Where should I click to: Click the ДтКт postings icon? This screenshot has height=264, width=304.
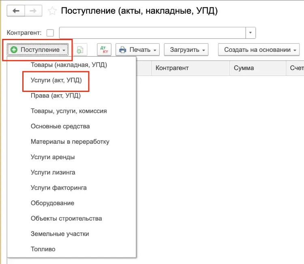(x=104, y=50)
